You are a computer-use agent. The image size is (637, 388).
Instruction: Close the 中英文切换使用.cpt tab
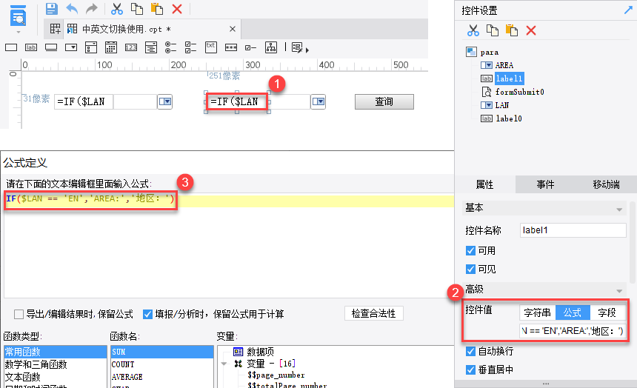coord(233,29)
